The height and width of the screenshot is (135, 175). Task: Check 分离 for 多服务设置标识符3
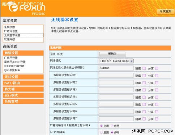[x=157, y=90]
